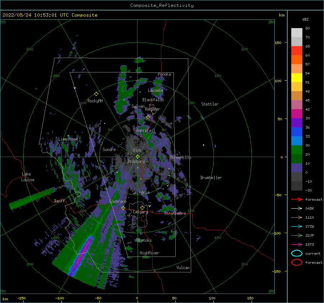
Task: Click the cyan 27ZW arrow legend icon
Action: (297, 227)
